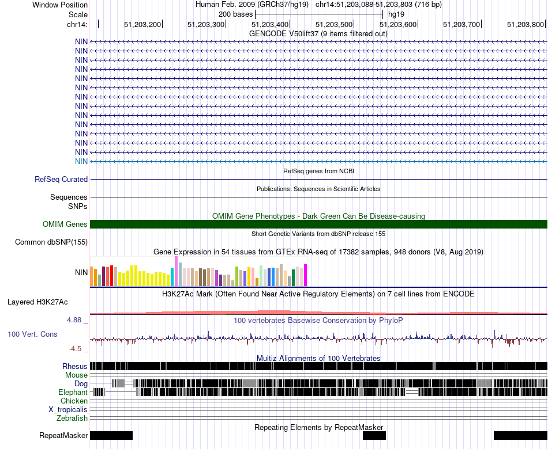Click the "Dog" species label
Image resolution: width=548 pixels, height=449 pixels.
[x=81, y=384]
